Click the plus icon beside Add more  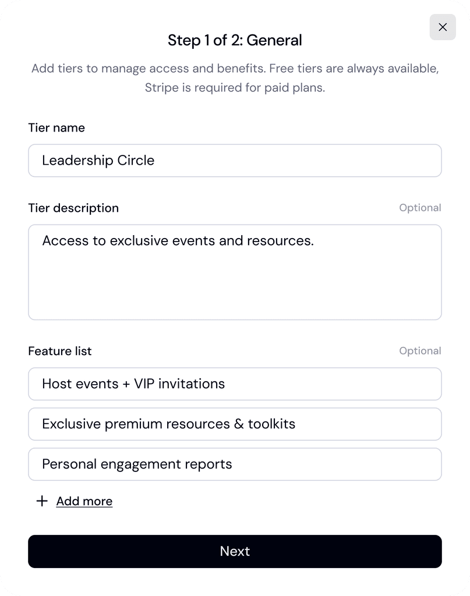tap(42, 501)
